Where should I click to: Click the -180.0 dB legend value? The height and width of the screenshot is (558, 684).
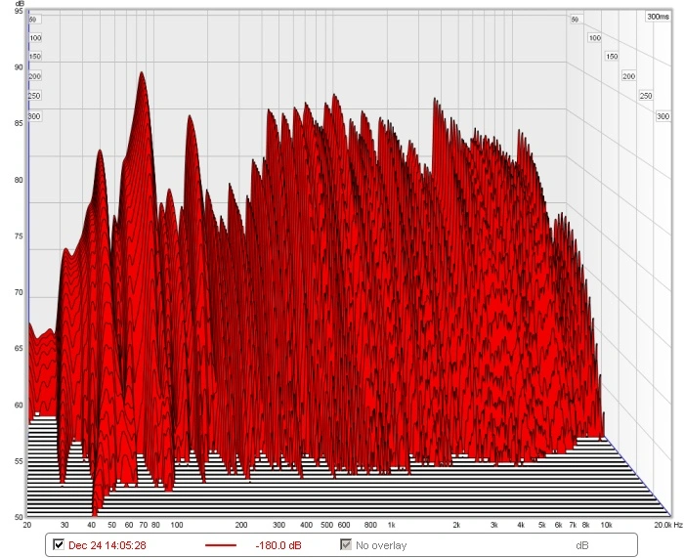(278, 545)
